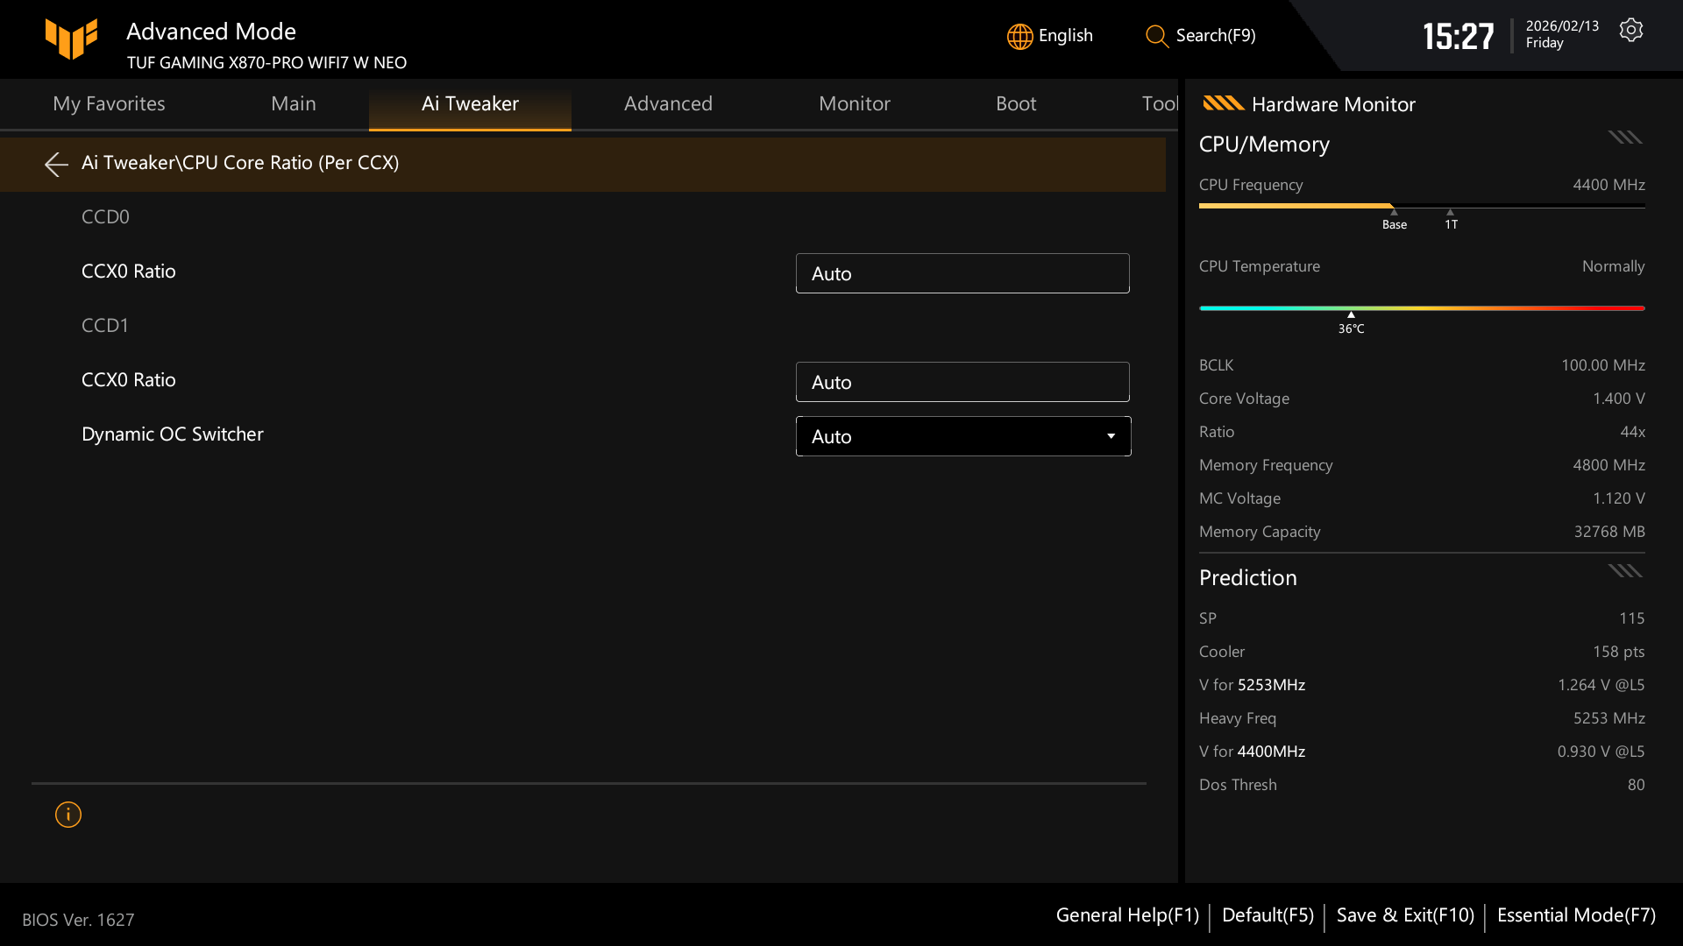The width and height of the screenshot is (1683, 946).
Task: Click Default(F5) to load defaults
Action: (1267, 915)
